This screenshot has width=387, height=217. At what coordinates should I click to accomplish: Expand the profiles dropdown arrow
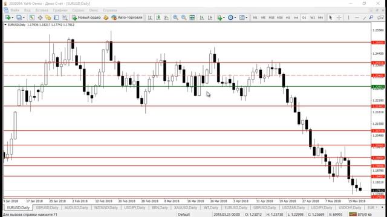pyautogui.click(x=24, y=17)
